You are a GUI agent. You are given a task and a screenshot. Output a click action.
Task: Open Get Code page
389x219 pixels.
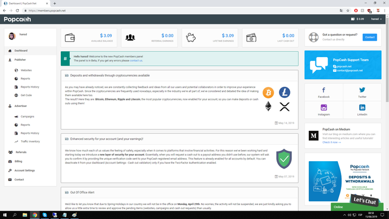click(x=26, y=96)
